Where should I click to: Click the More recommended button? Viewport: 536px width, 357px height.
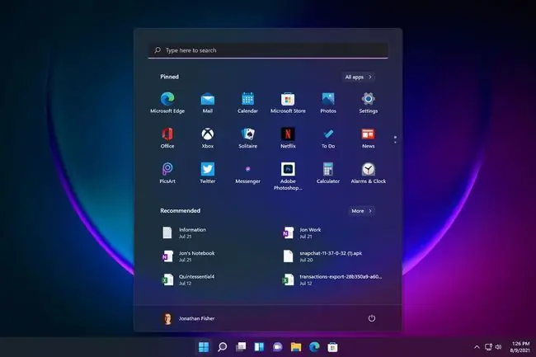pyautogui.click(x=361, y=211)
